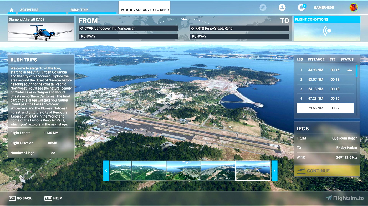Select the first screenshot thumbnail in the carousel
Viewport: 368px width, 206px height.
120,171
